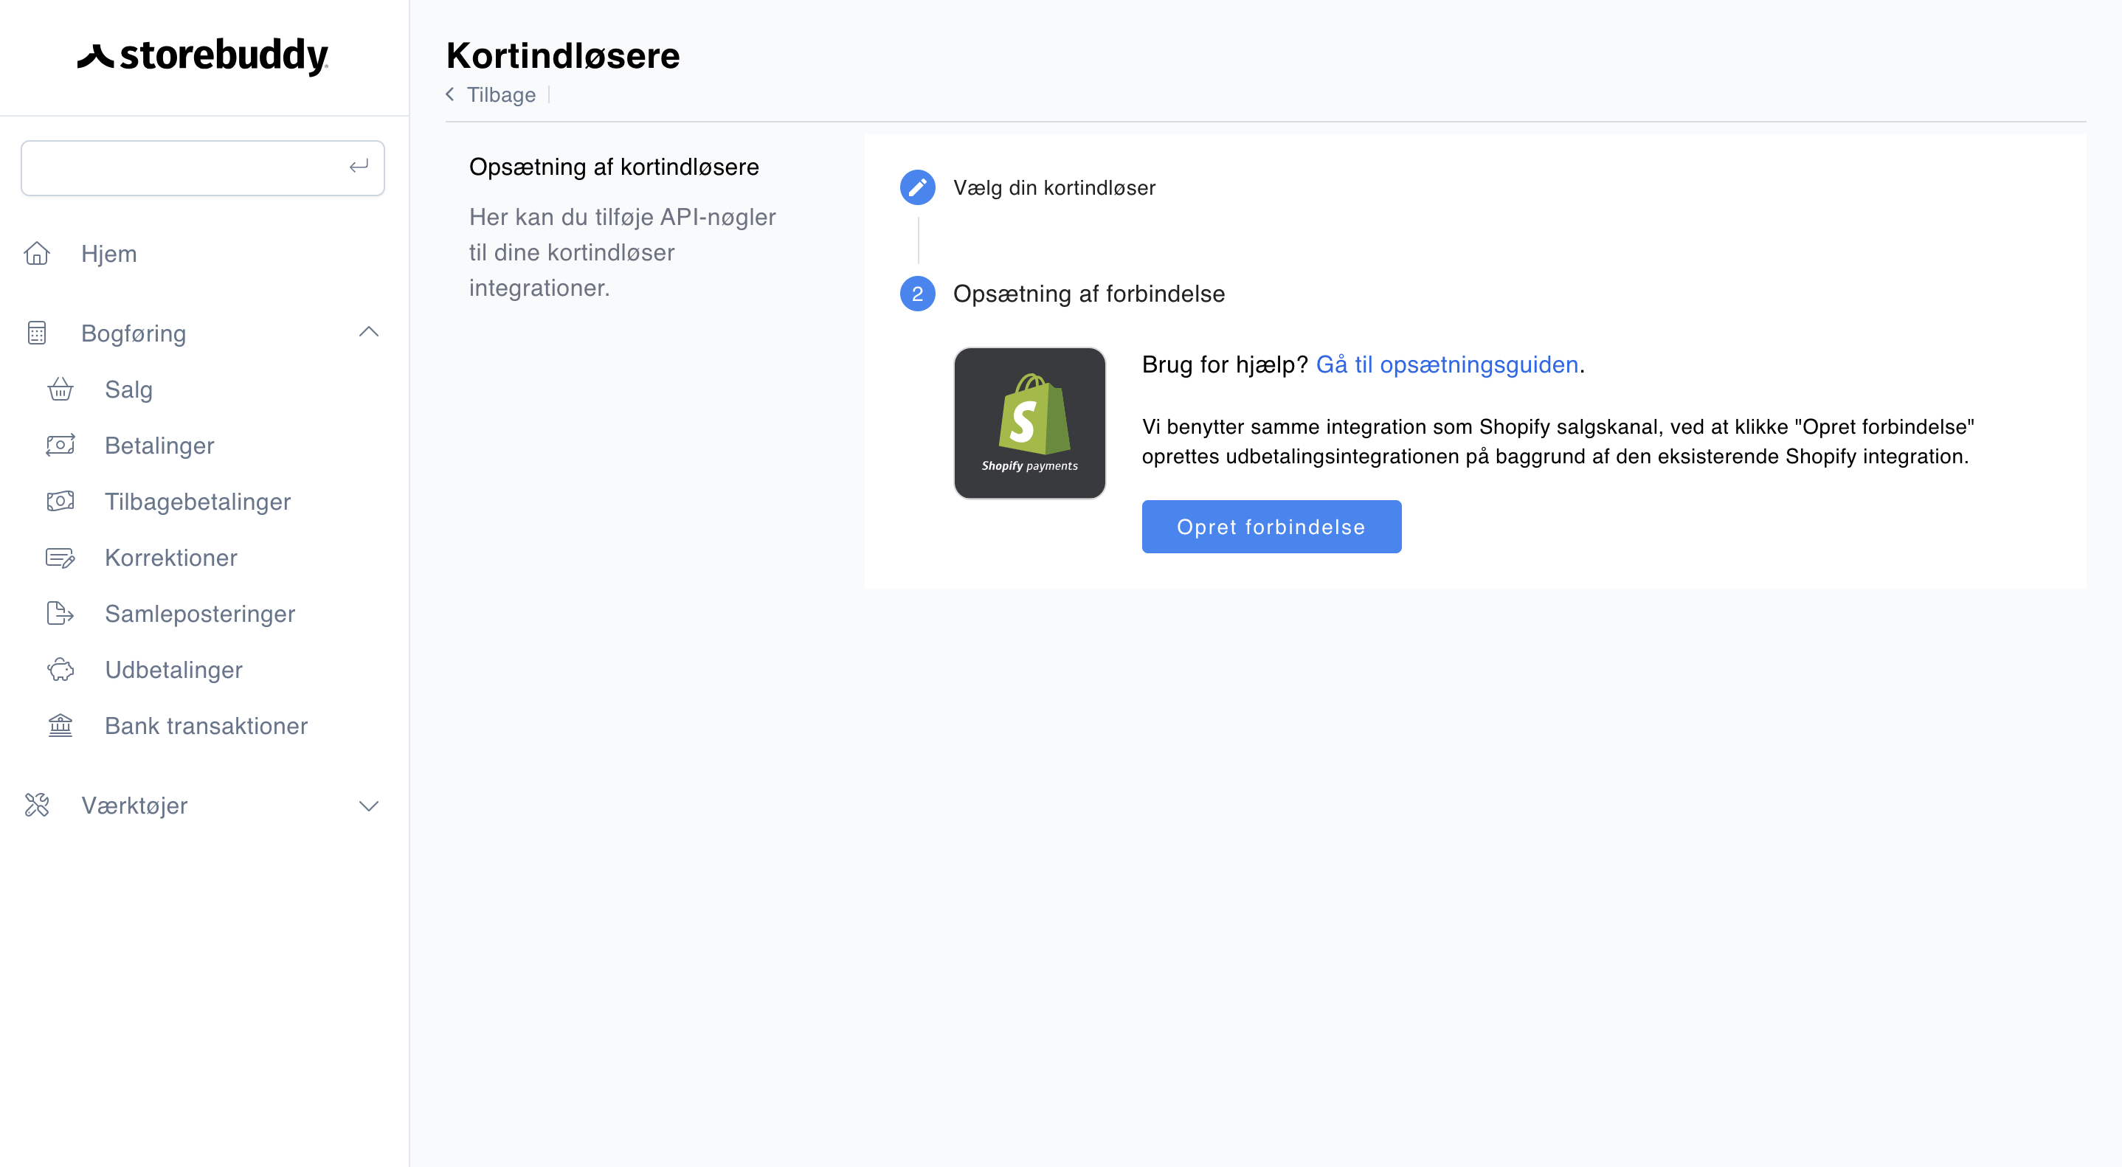Open the Gå til opsætningsguiden link
2122x1167 pixels.
click(x=1447, y=364)
